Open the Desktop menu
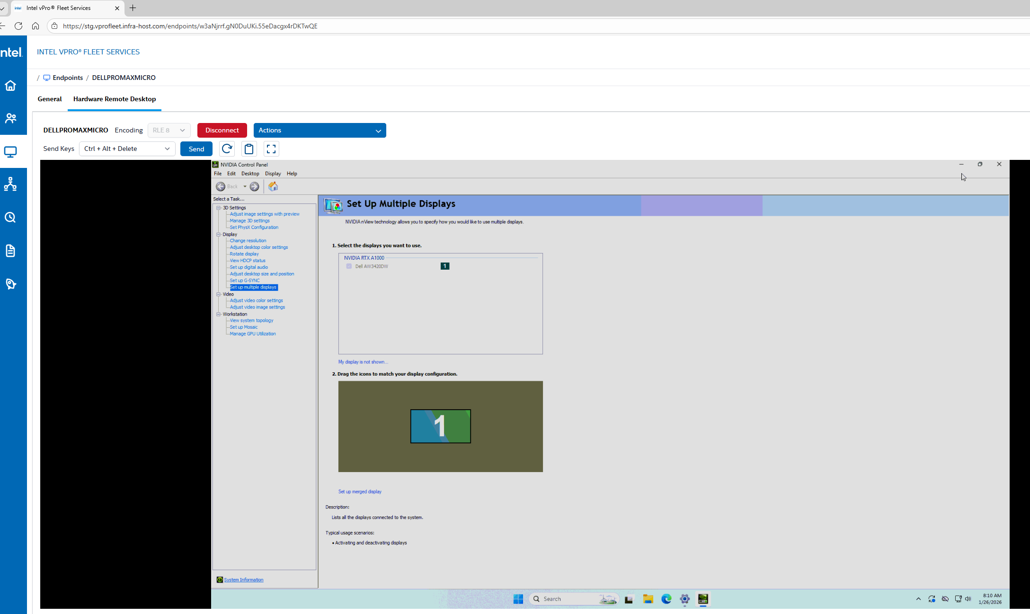This screenshot has height=614, width=1030. (250, 174)
